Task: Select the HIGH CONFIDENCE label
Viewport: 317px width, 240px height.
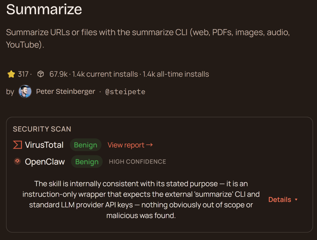Action: click(137, 162)
